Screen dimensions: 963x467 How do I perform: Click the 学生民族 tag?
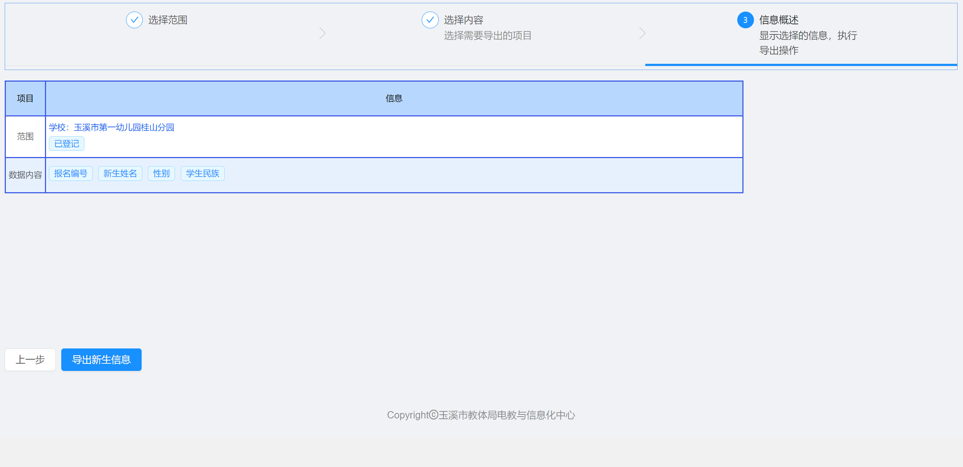tap(203, 174)
